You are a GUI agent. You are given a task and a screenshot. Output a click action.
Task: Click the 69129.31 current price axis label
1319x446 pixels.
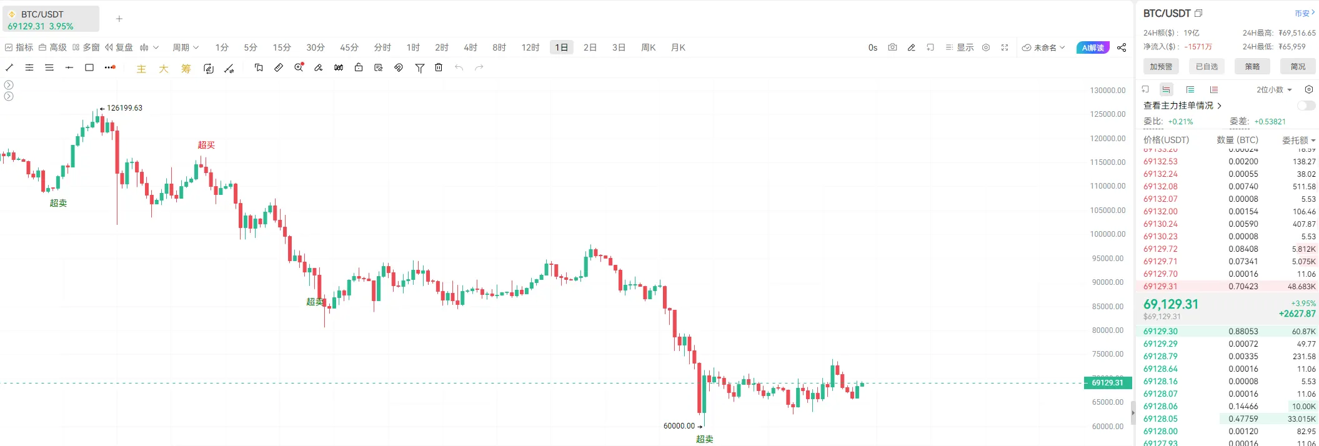(x=1107, y=383)
